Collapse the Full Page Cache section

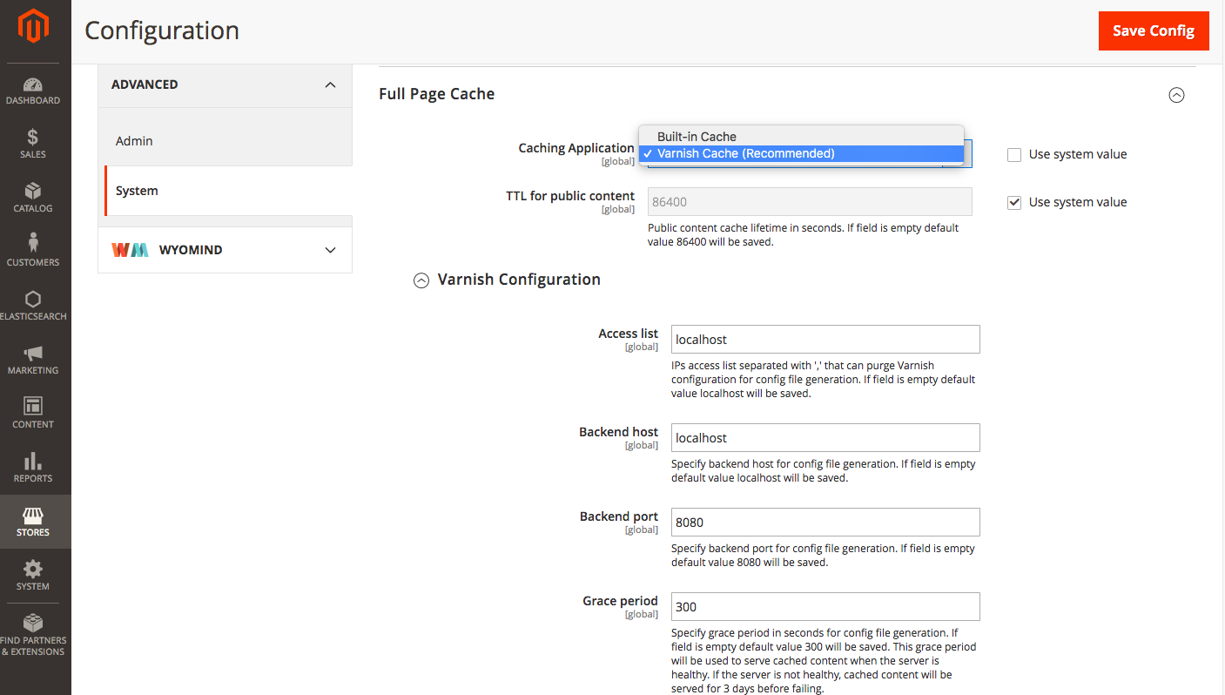pos(1176,95)
